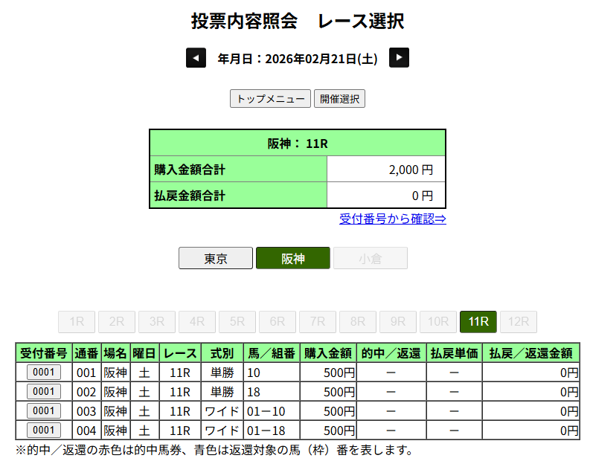This screenshot has width=590, height=461.
Task: Select the 阪神 racecourse tab
Action: (x=292, y=258)
